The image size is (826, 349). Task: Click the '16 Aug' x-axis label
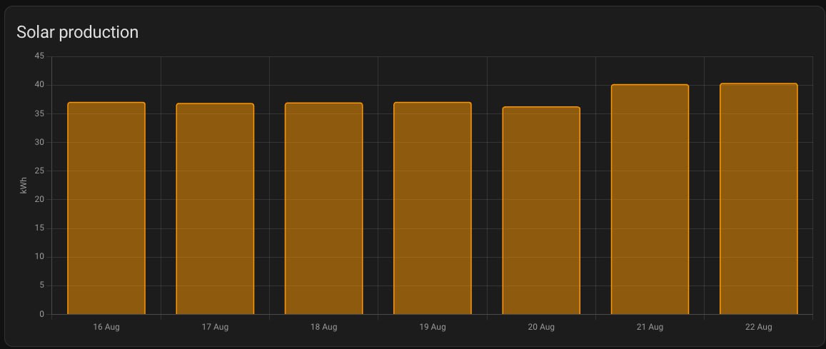pos(106,327)
